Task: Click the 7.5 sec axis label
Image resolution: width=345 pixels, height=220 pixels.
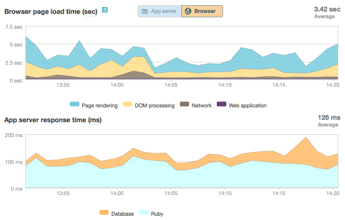Action: tap(14, 27)
